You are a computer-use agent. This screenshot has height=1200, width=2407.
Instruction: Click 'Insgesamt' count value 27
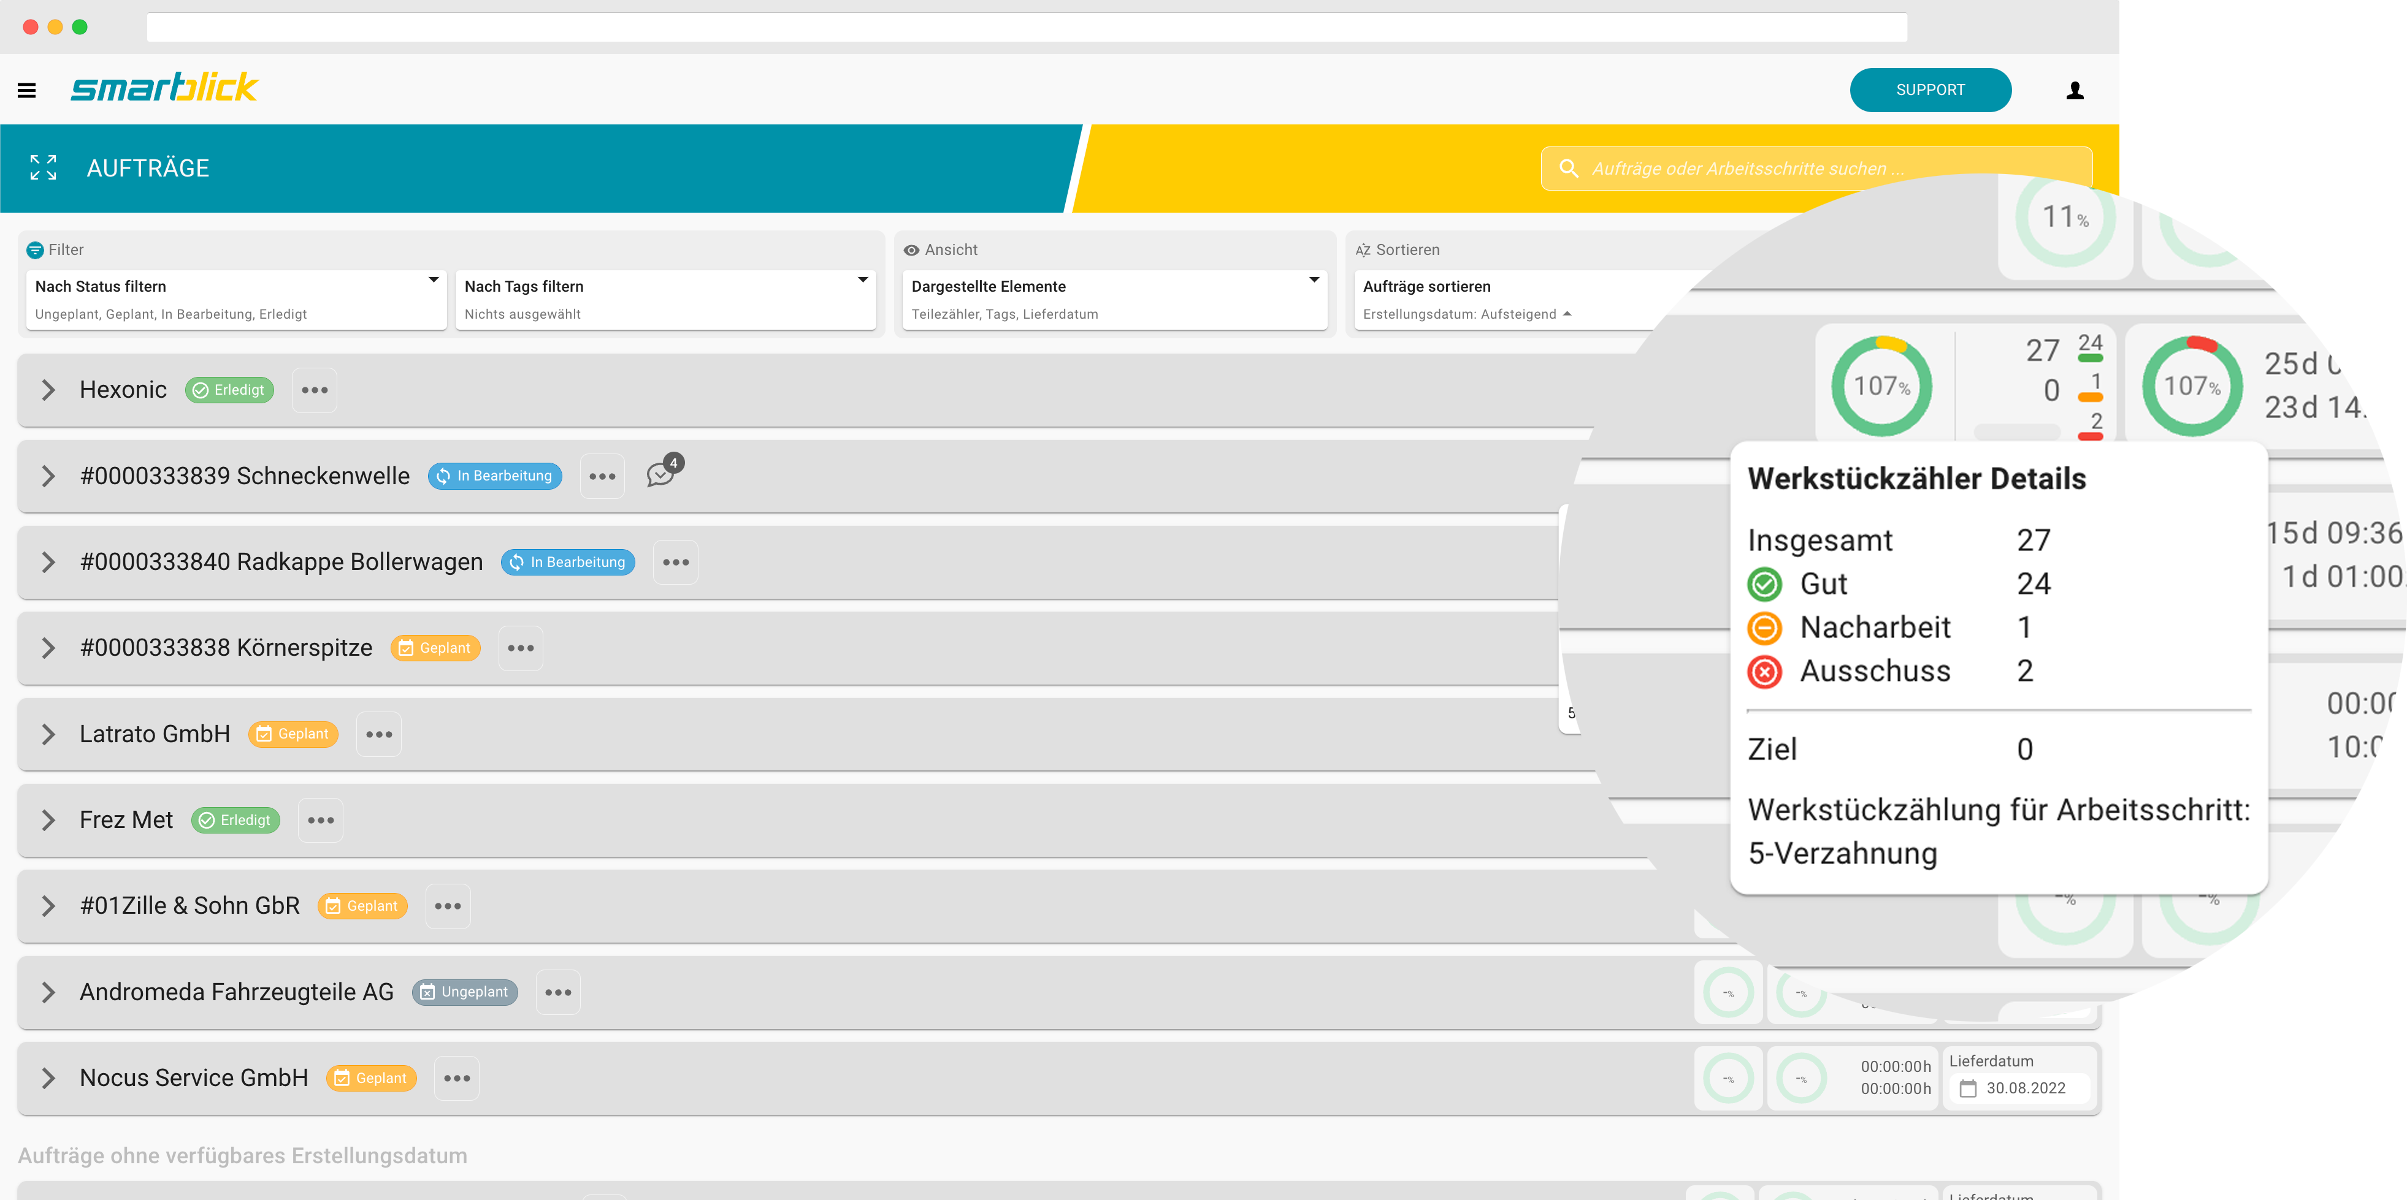[x=2034, y=541]
